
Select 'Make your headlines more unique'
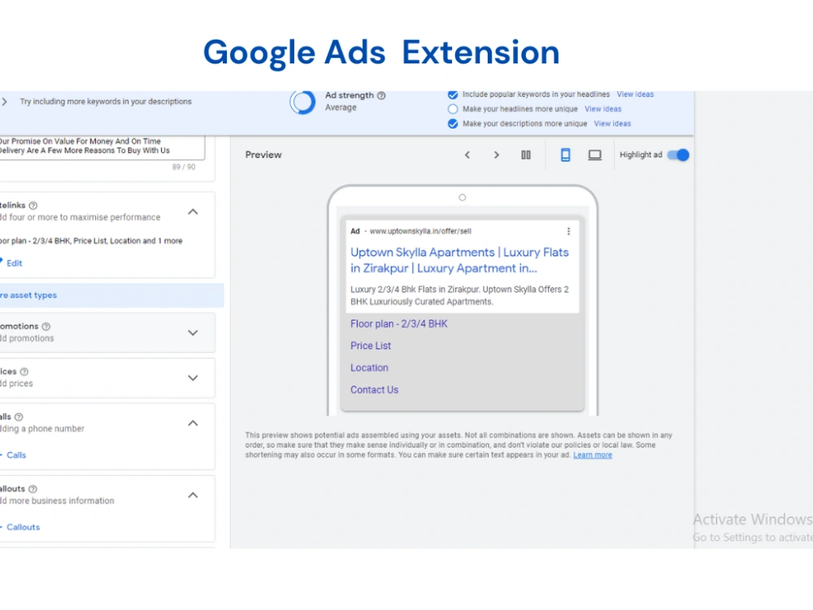coord(453,109)
